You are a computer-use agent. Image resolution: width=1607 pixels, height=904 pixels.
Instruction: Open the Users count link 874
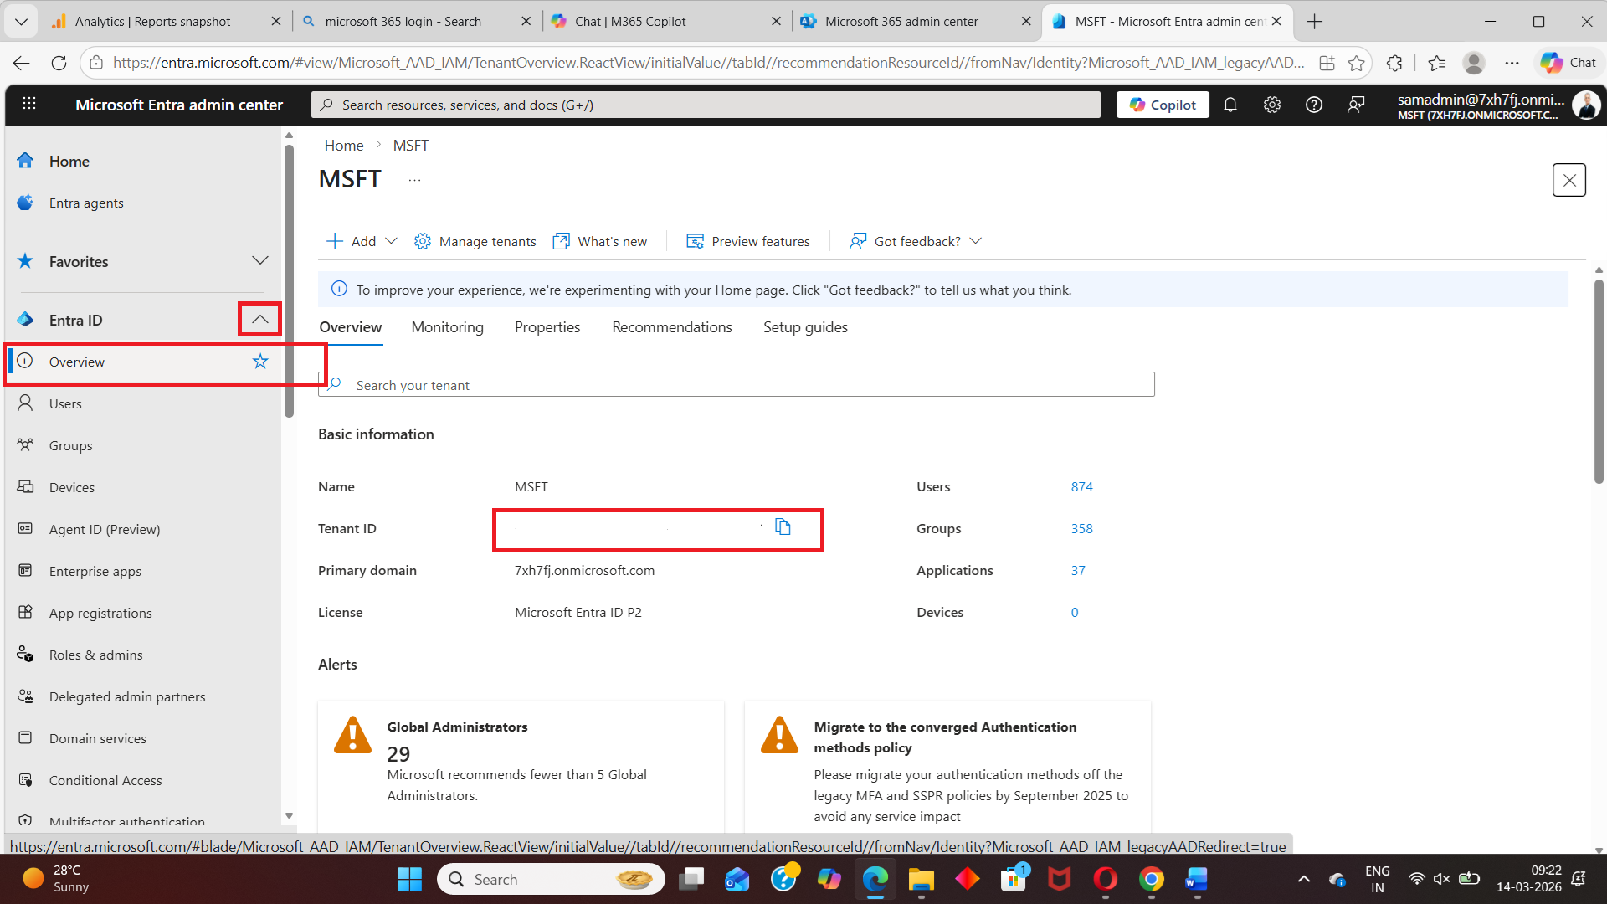(x=1081, y=486)
